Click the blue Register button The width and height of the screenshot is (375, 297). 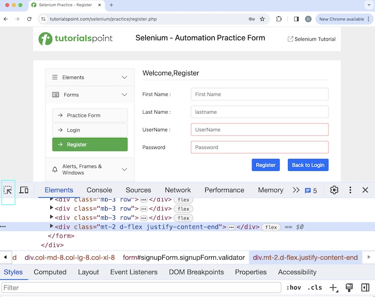click(266, 165)
